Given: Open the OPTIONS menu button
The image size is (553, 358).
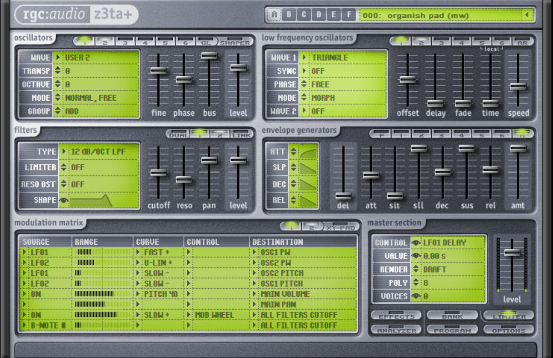Looking at the screenshot, I should tap(509, 329).
